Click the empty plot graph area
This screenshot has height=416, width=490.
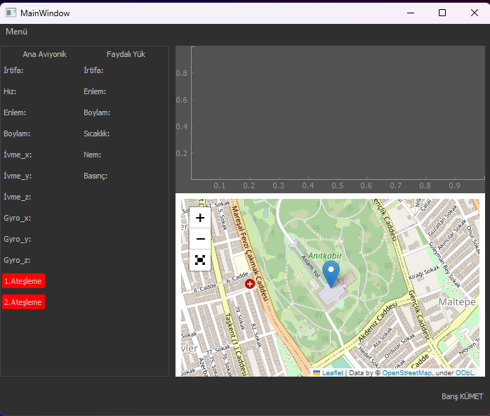338,113
